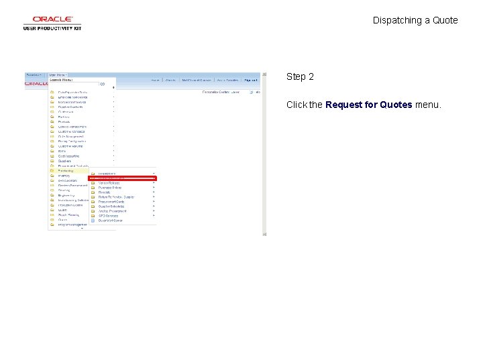Click the Purchasing folder icon
Viewport: 483px width, 362px height.
click(52, 170)
